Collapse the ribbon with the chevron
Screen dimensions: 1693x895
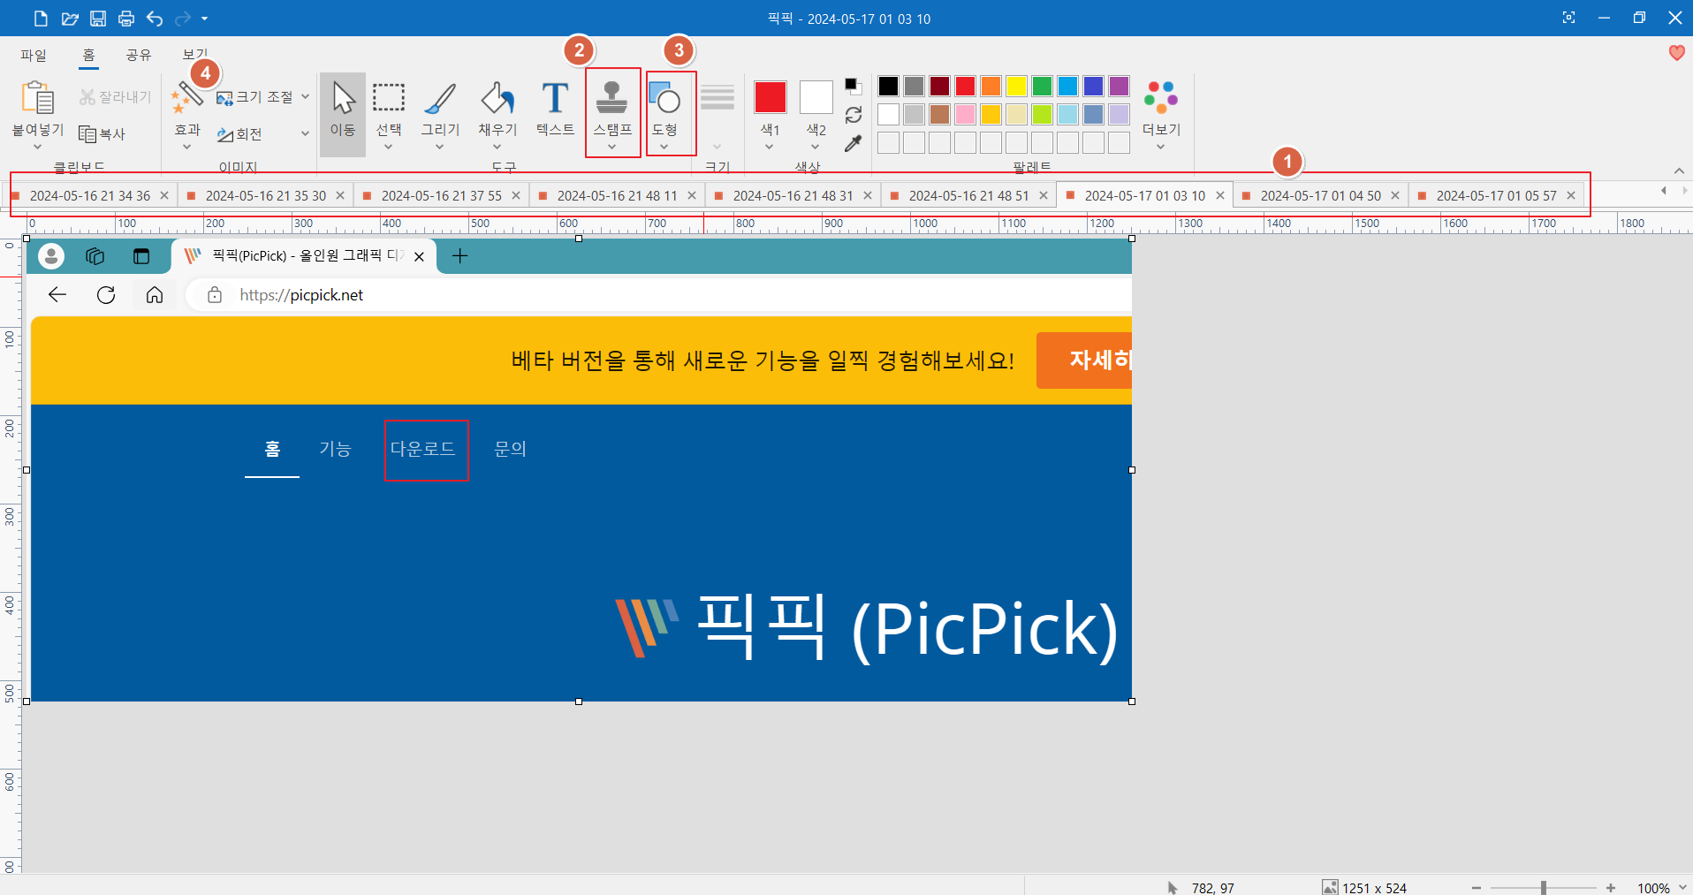tap(1679, 171)
